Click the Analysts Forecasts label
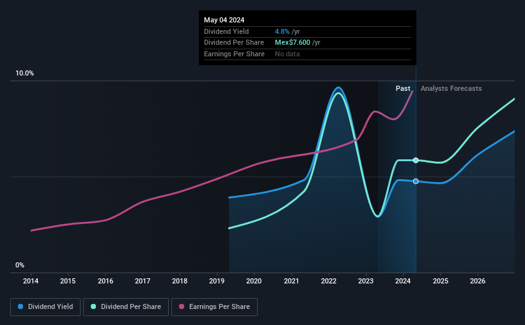 451,88
